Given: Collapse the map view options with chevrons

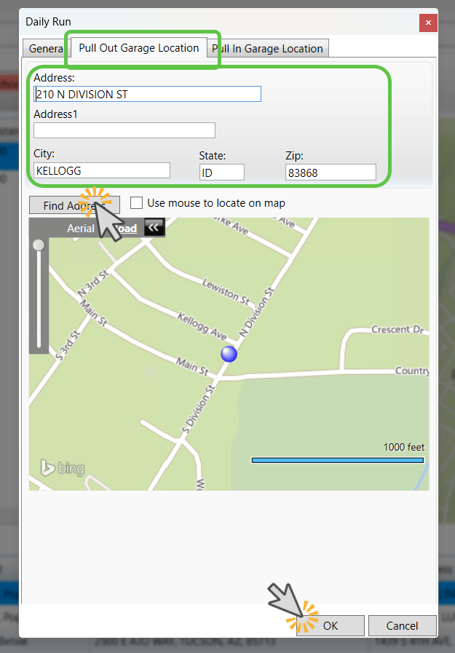Looking at the screenshot, I should (153, 228).
